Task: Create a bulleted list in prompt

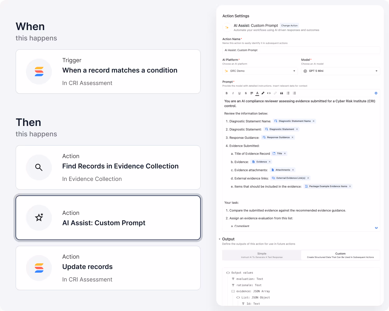Action: 288,93
